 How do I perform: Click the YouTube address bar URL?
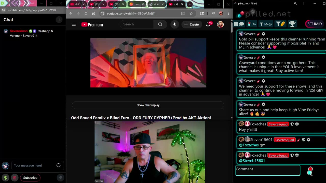click(x=131, y=13)
